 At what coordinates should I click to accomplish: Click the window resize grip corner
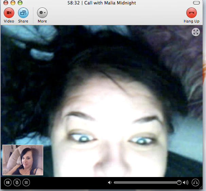[203, 188]
